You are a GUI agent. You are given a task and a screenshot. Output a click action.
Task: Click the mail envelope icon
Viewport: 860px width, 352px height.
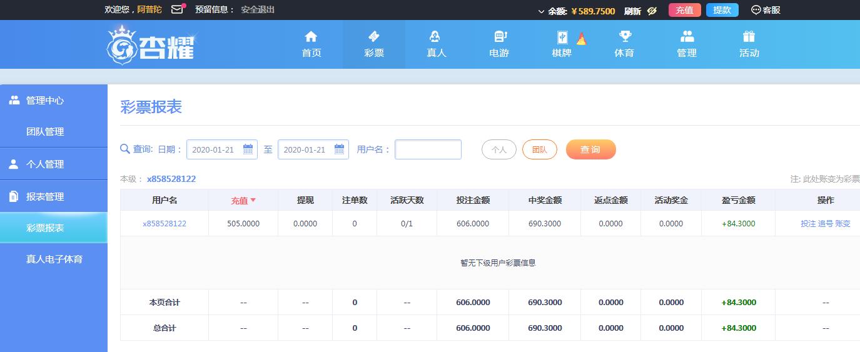pos(177,9)
